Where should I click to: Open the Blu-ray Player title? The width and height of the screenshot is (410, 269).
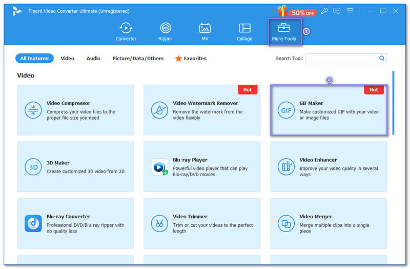click(190, 160)
